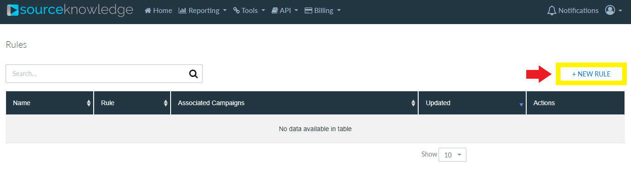Click the Tools link icon
631x170 pixels.
tap(236, 10)
